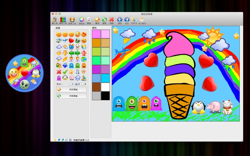The image size is (250, 156).
Task: Select the rain cloud stamp in palette
Action: pyautogui.click(x=77, y=78)
